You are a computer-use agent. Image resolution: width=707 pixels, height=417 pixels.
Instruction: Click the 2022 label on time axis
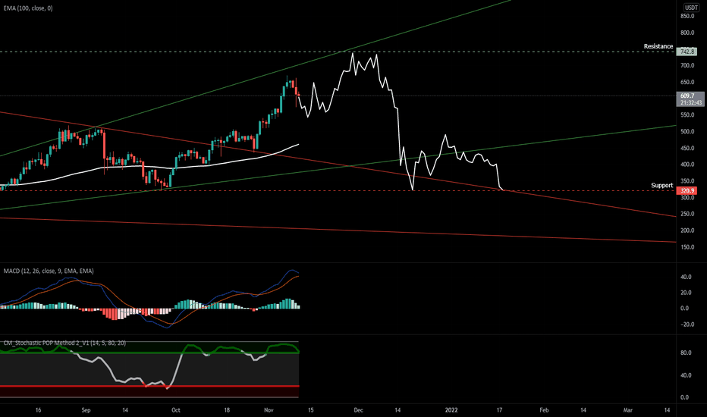(x=451, y=410)
